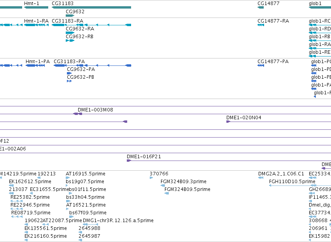Image resolution: width=331 pixels, height=242 pixels.
Task: Select transcript glob1-RE label
Action: click(x=319, y=52)
